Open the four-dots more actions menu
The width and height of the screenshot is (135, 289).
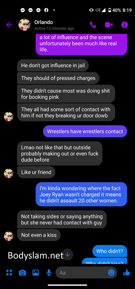pos(9,272)
